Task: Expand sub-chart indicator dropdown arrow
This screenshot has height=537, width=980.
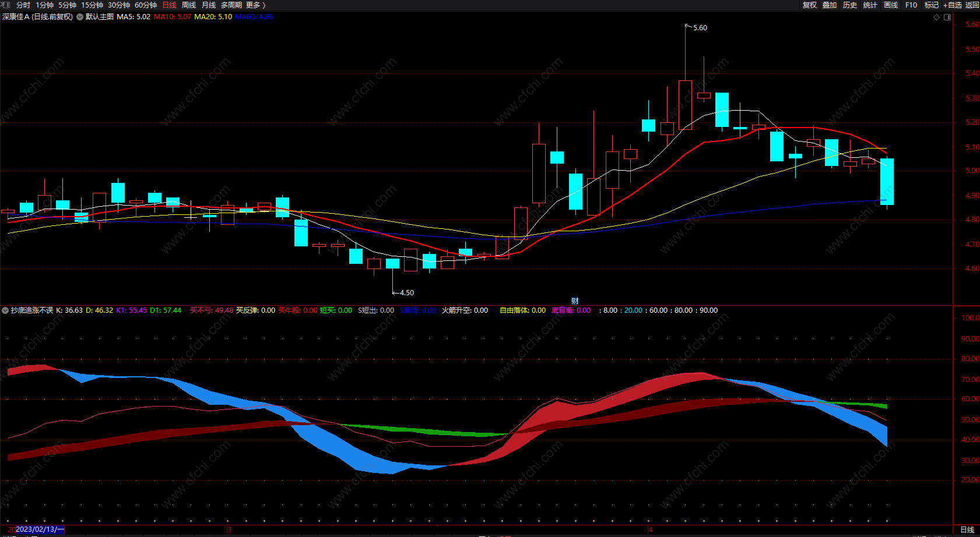Action: click(5, 310)
